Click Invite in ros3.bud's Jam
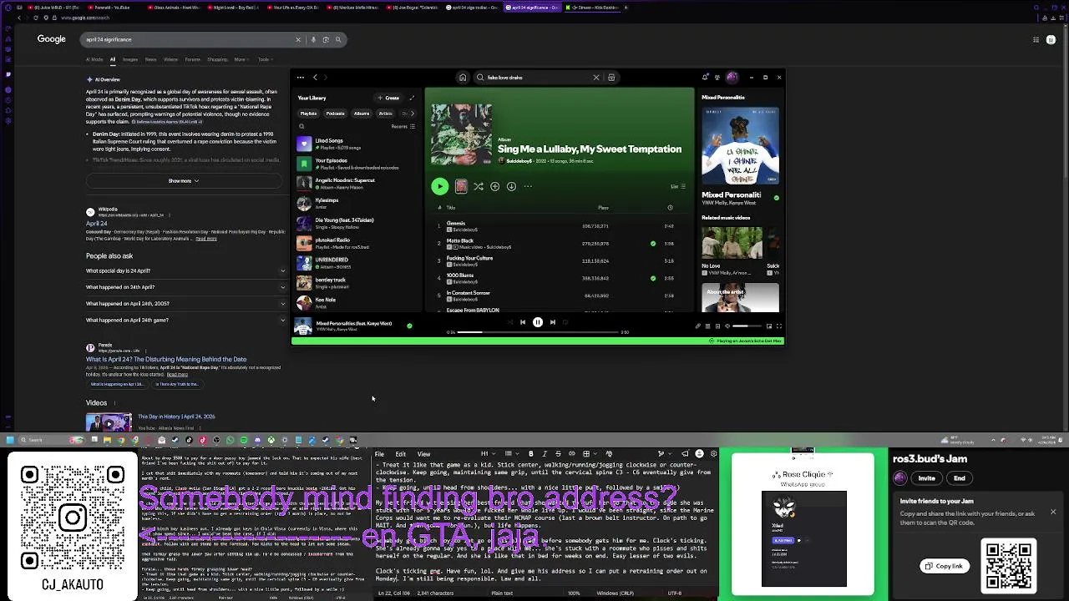The width and height of the screenshot is (1069, 601). [927, 478]
